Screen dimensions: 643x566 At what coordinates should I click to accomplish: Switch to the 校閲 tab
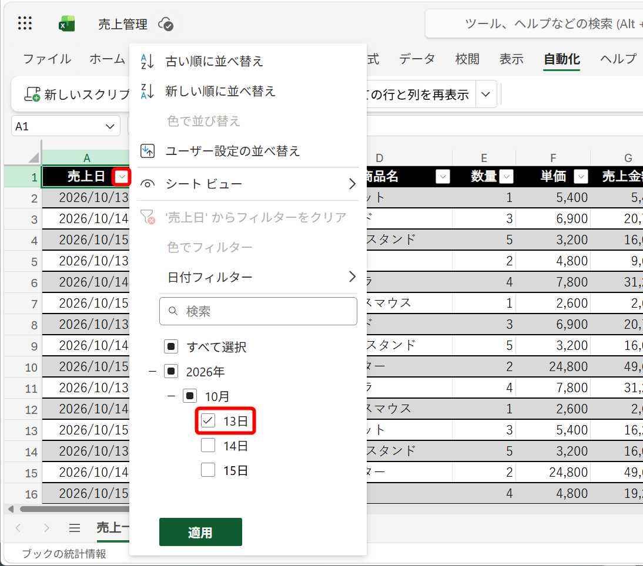click(467, 59)
